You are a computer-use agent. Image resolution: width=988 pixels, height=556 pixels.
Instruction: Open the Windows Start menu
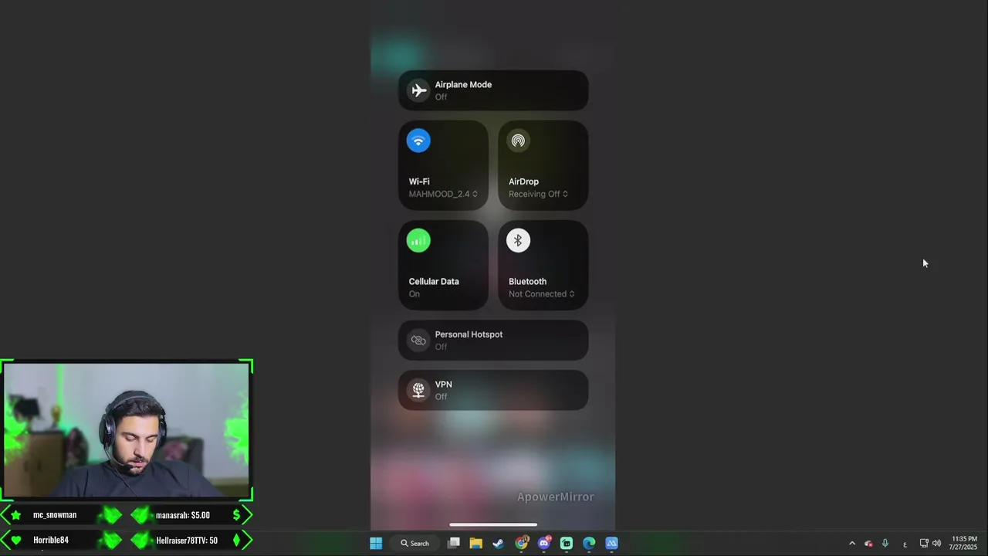(376, 543)
